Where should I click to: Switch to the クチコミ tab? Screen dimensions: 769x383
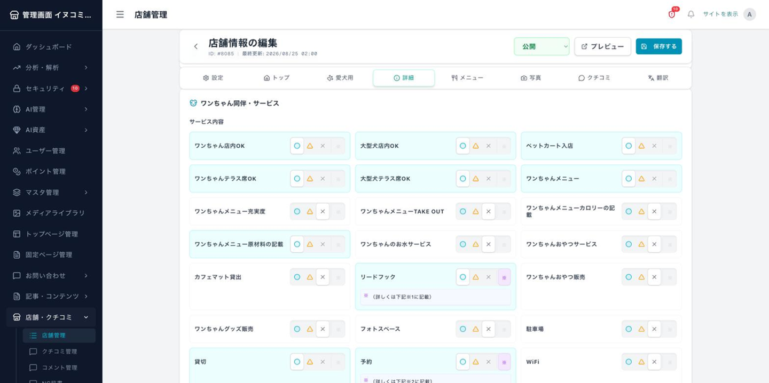coord(594,78)
